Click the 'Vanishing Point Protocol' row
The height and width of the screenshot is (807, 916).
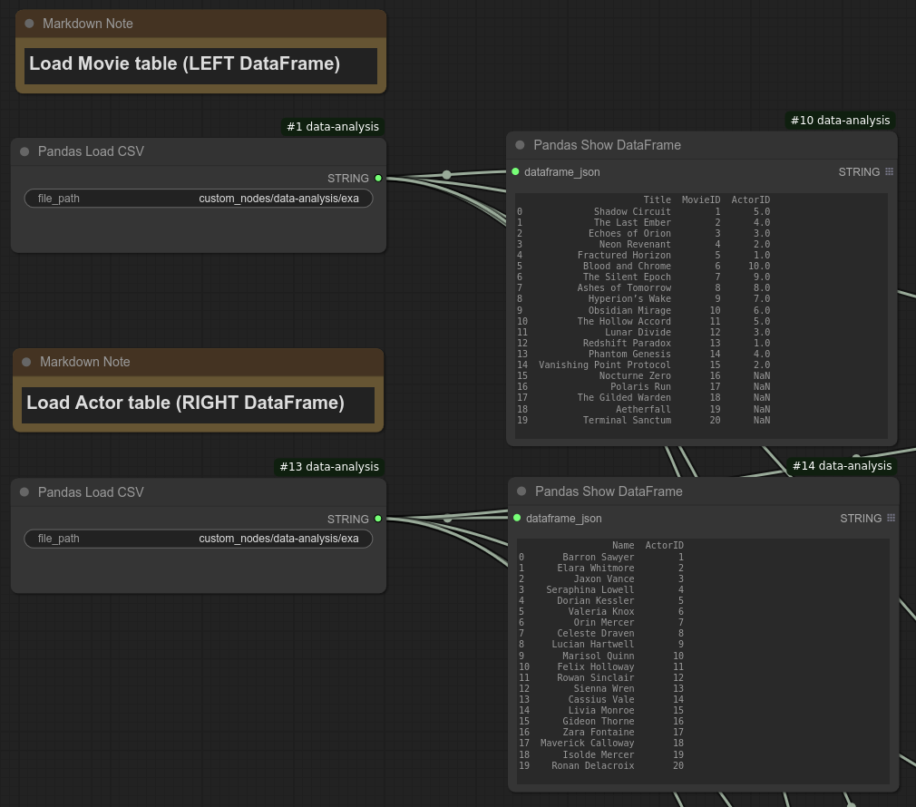pos(643,365)
